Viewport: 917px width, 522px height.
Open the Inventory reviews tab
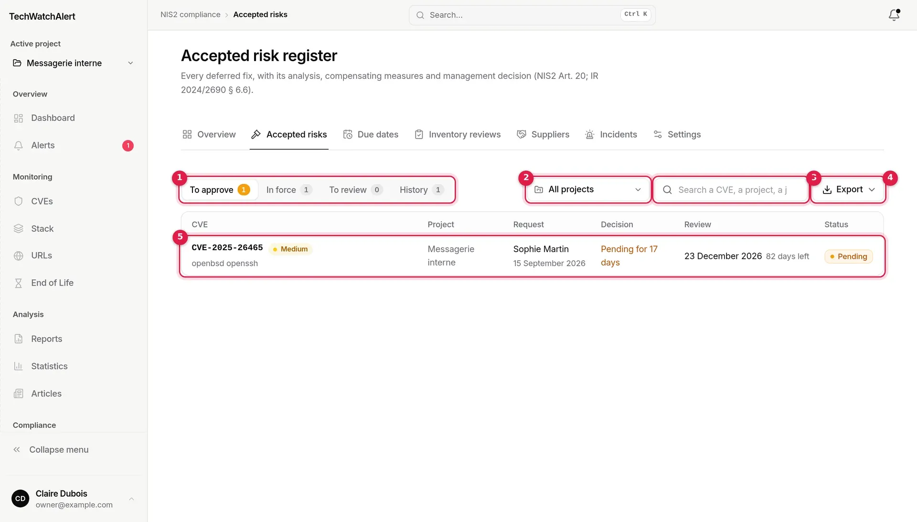pyautogui.click(x=458, y=135)
